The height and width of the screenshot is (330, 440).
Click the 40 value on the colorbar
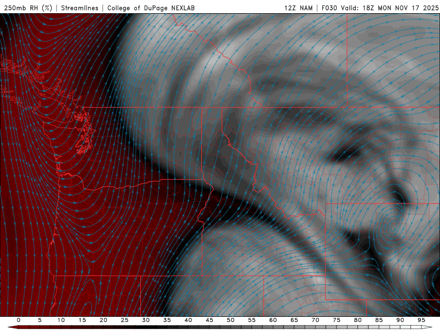(x=188, y=320)
